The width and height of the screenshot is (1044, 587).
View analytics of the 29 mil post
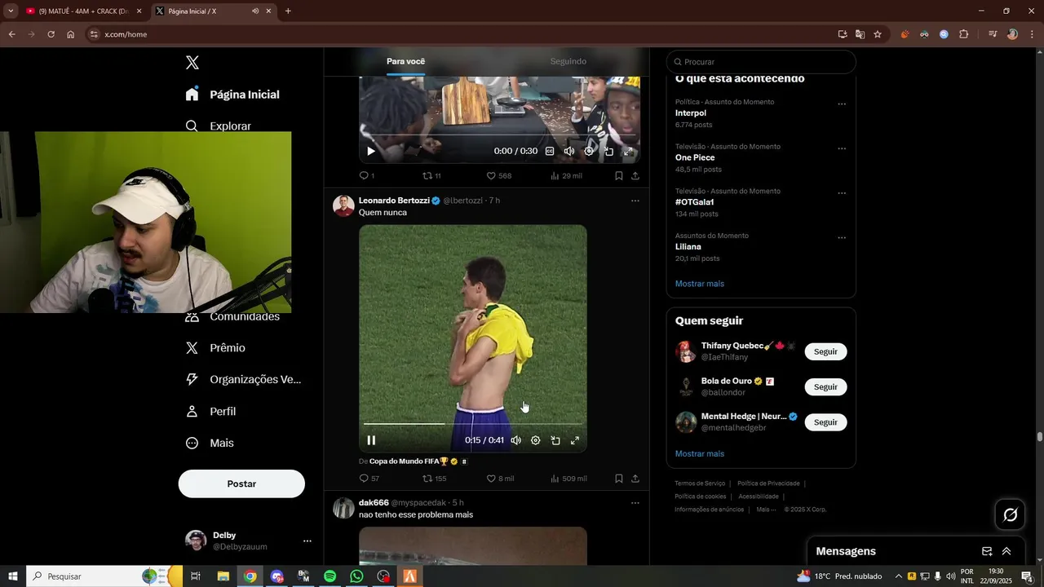coord(566,176)
